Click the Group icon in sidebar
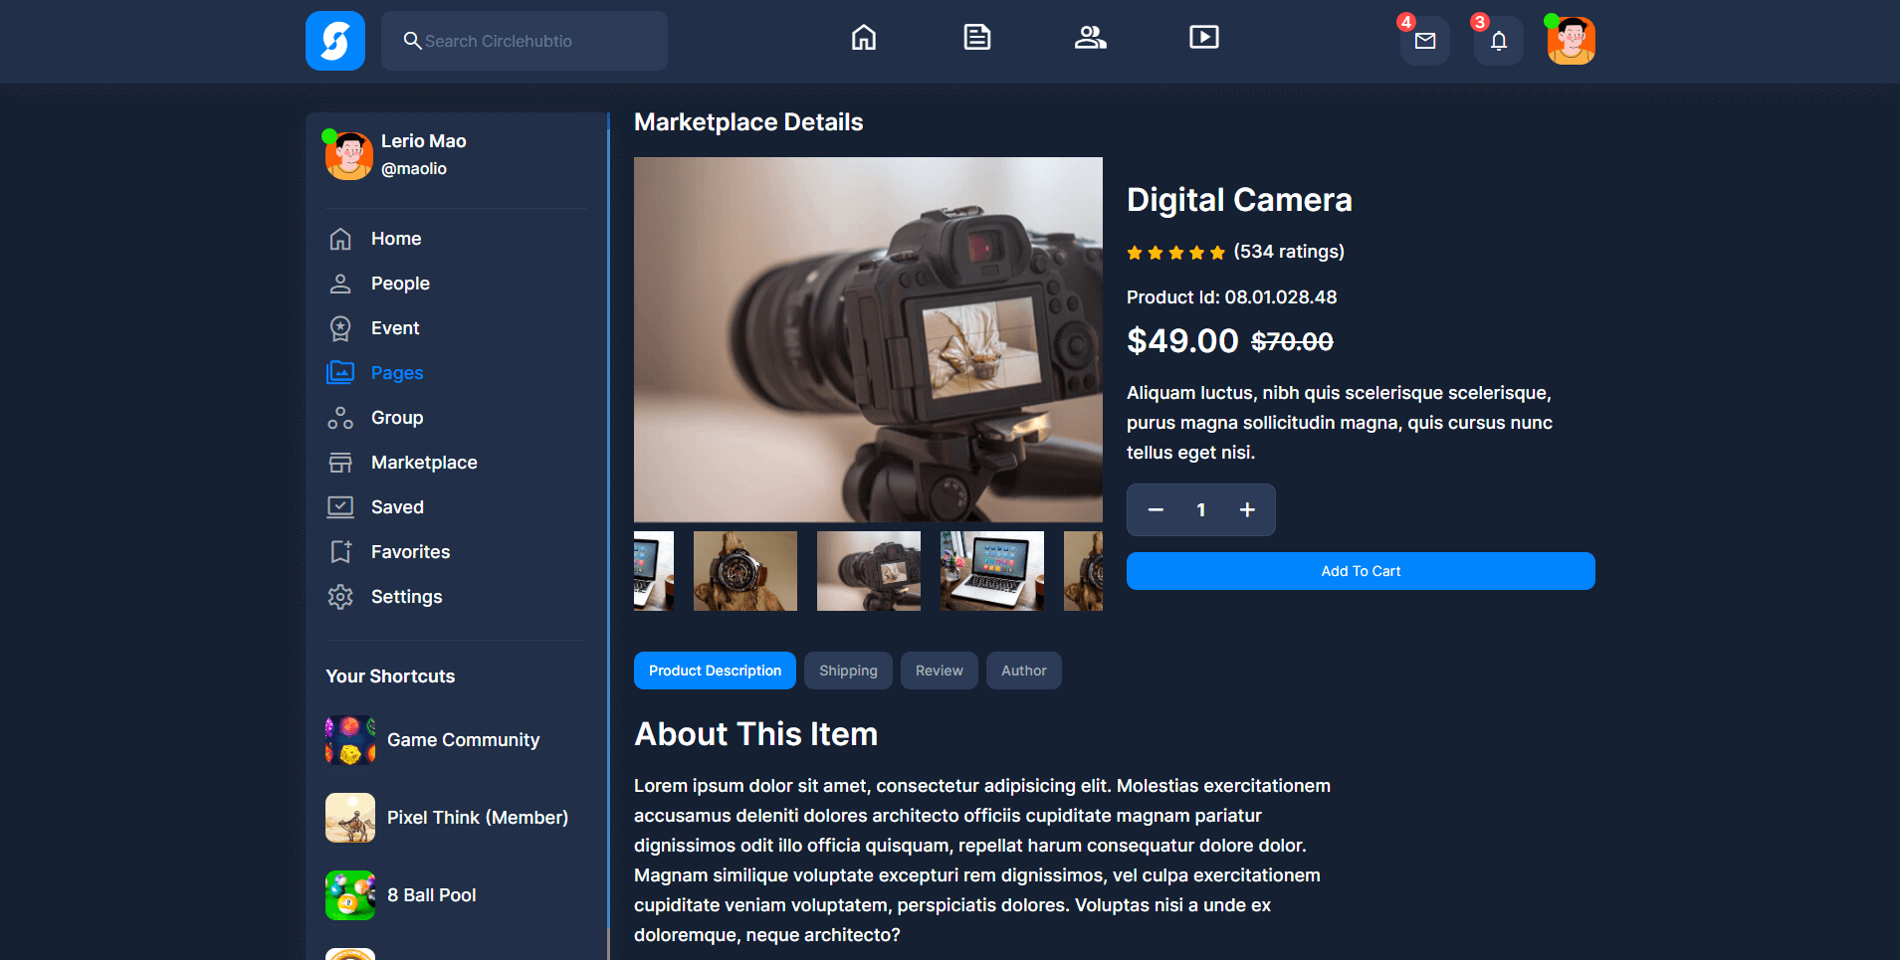The image size is (1900, 960). (x=340, y=418)
